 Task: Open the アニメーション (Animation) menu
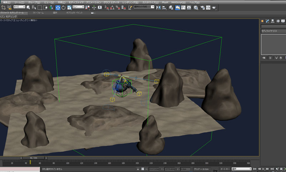(x=94, y=2)
